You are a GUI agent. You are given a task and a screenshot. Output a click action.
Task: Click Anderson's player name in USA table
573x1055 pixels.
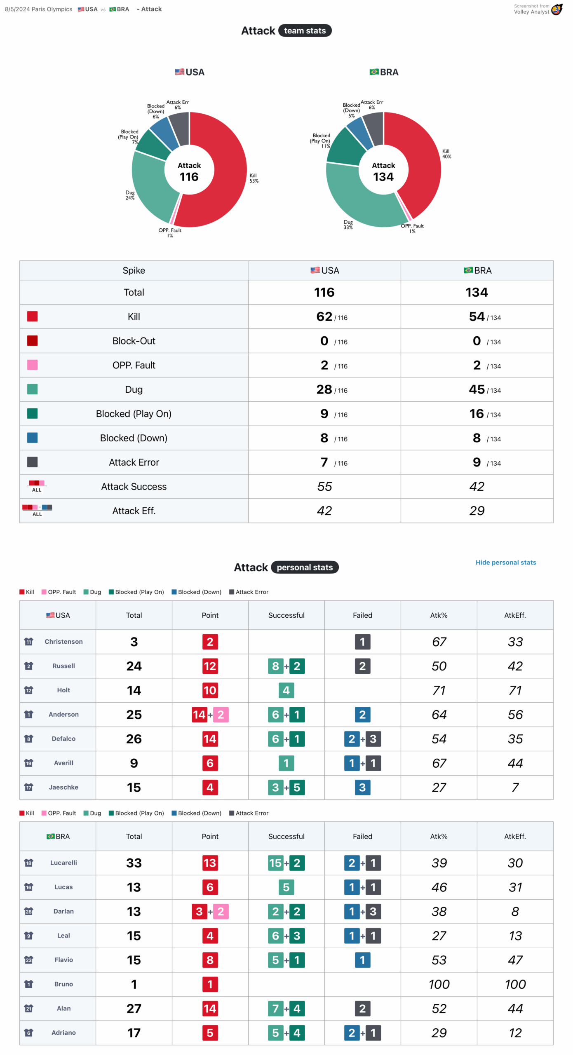coord(63,714)
